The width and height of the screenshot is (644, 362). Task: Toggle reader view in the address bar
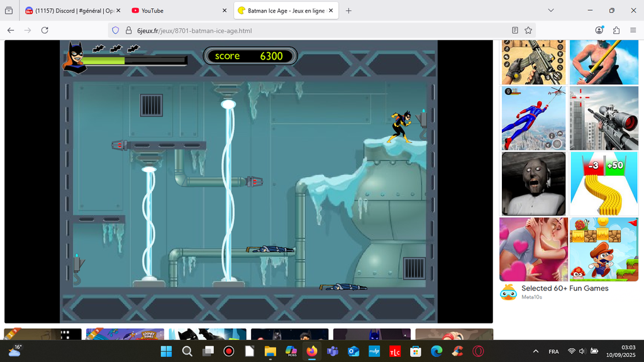pos(515,30)
